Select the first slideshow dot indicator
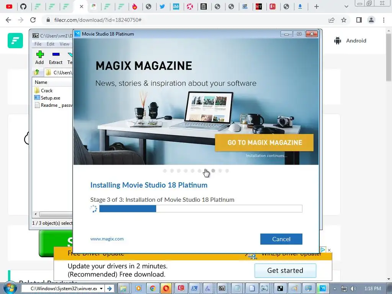 click(x=165, y=171)
